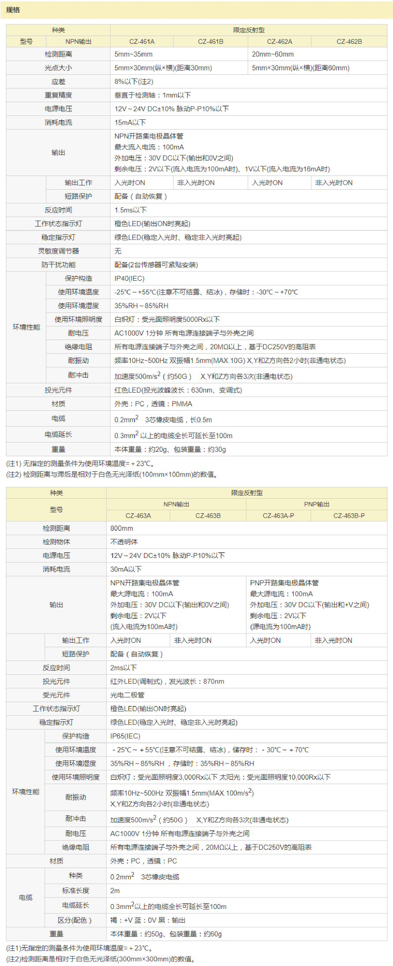Click the 应差 row label
Viewport: 393px width, 966px height.
pos(58,82)
